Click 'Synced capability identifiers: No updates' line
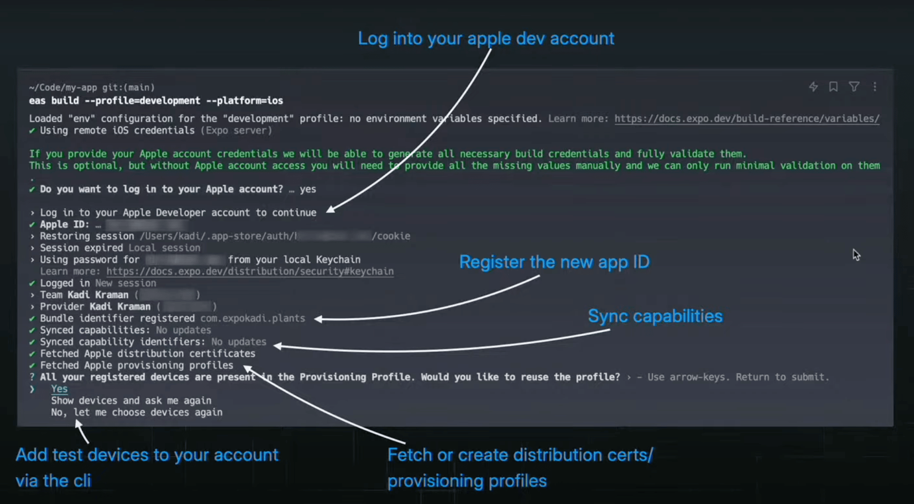Image resolution: width=914 pixels, height=504 pixels. pyautogui.click(x=148, y=342)
